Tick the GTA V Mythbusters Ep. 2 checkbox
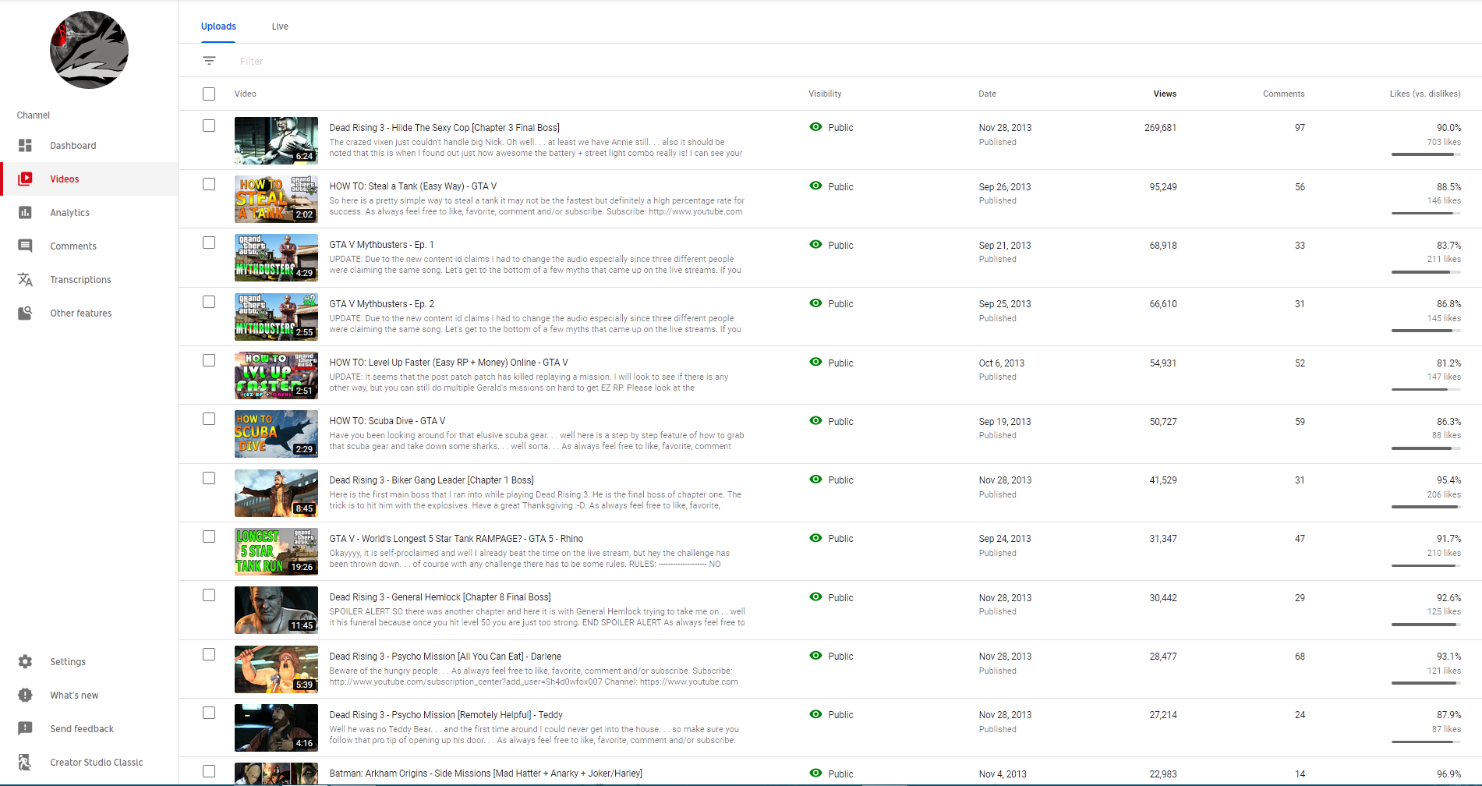1482x786 pixels. pos(209,302)
